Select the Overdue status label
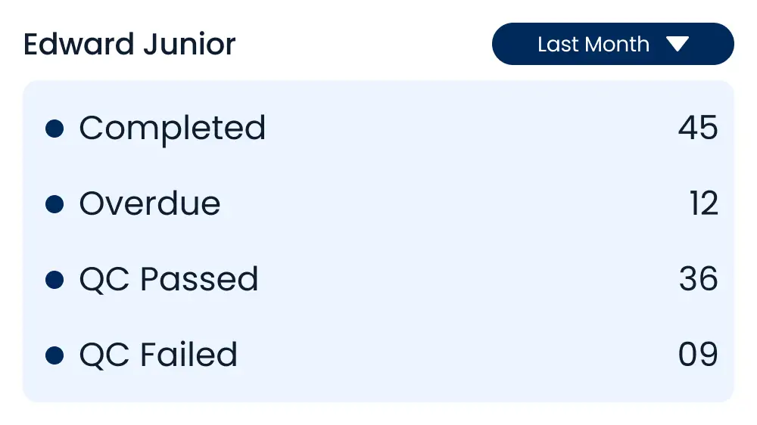Screen dimensions: 757x425 coord(150,204)
